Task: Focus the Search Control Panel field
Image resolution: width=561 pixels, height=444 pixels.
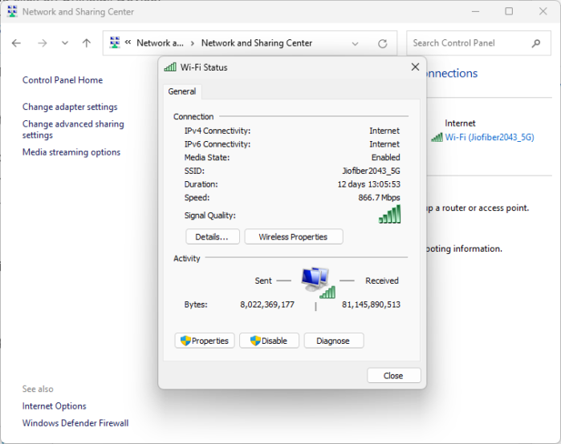Action: 468,43
